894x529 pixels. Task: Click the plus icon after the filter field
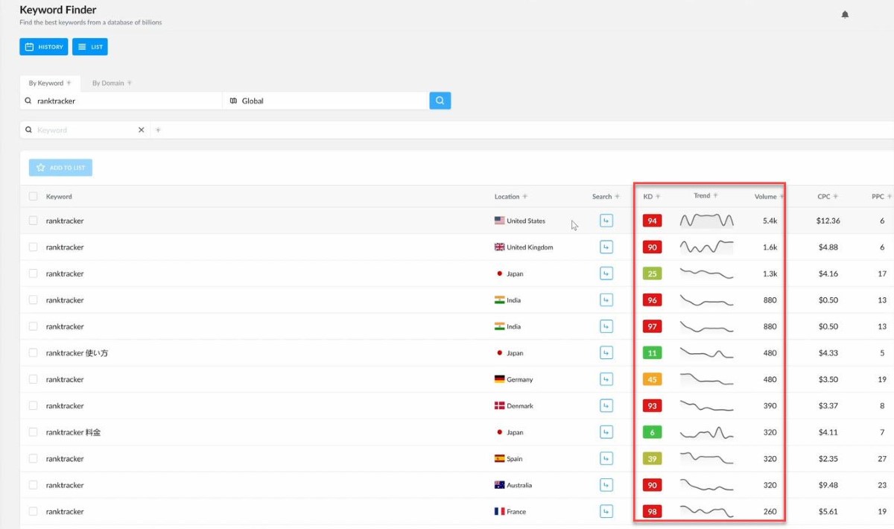[x=158, y=130]
